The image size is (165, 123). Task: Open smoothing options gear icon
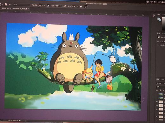click(x=81, y=7)
